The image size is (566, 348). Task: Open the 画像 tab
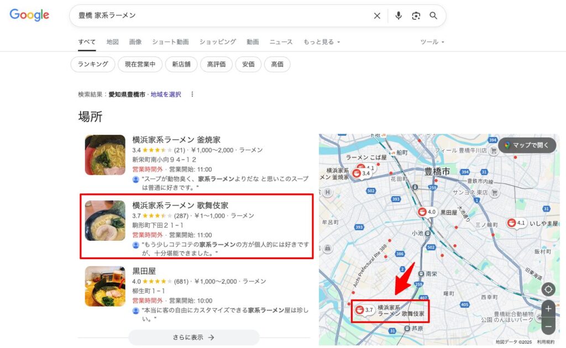click(135, 42)
